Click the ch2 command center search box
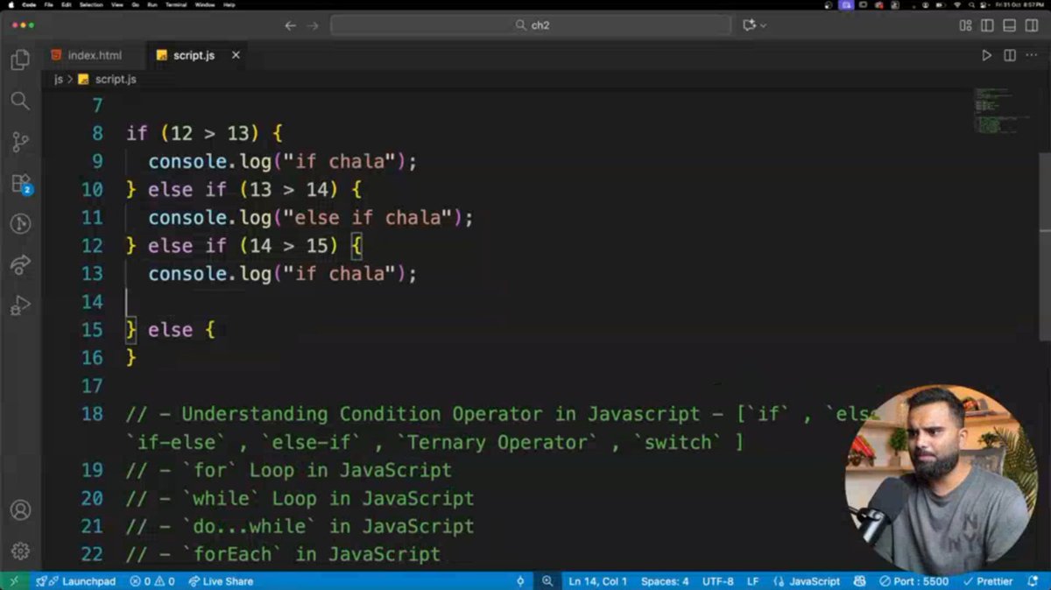 531,25
